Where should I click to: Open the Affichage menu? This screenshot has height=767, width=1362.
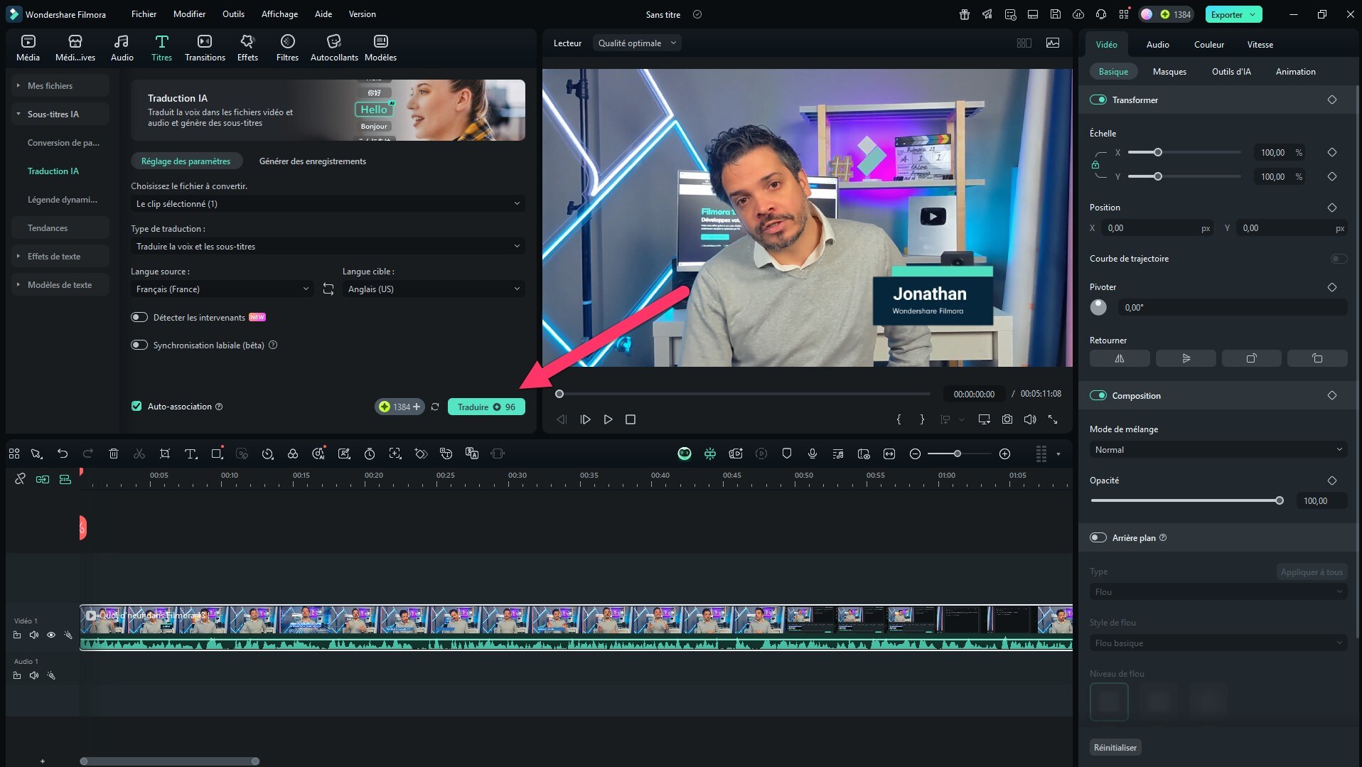click(x=279, y=14)
